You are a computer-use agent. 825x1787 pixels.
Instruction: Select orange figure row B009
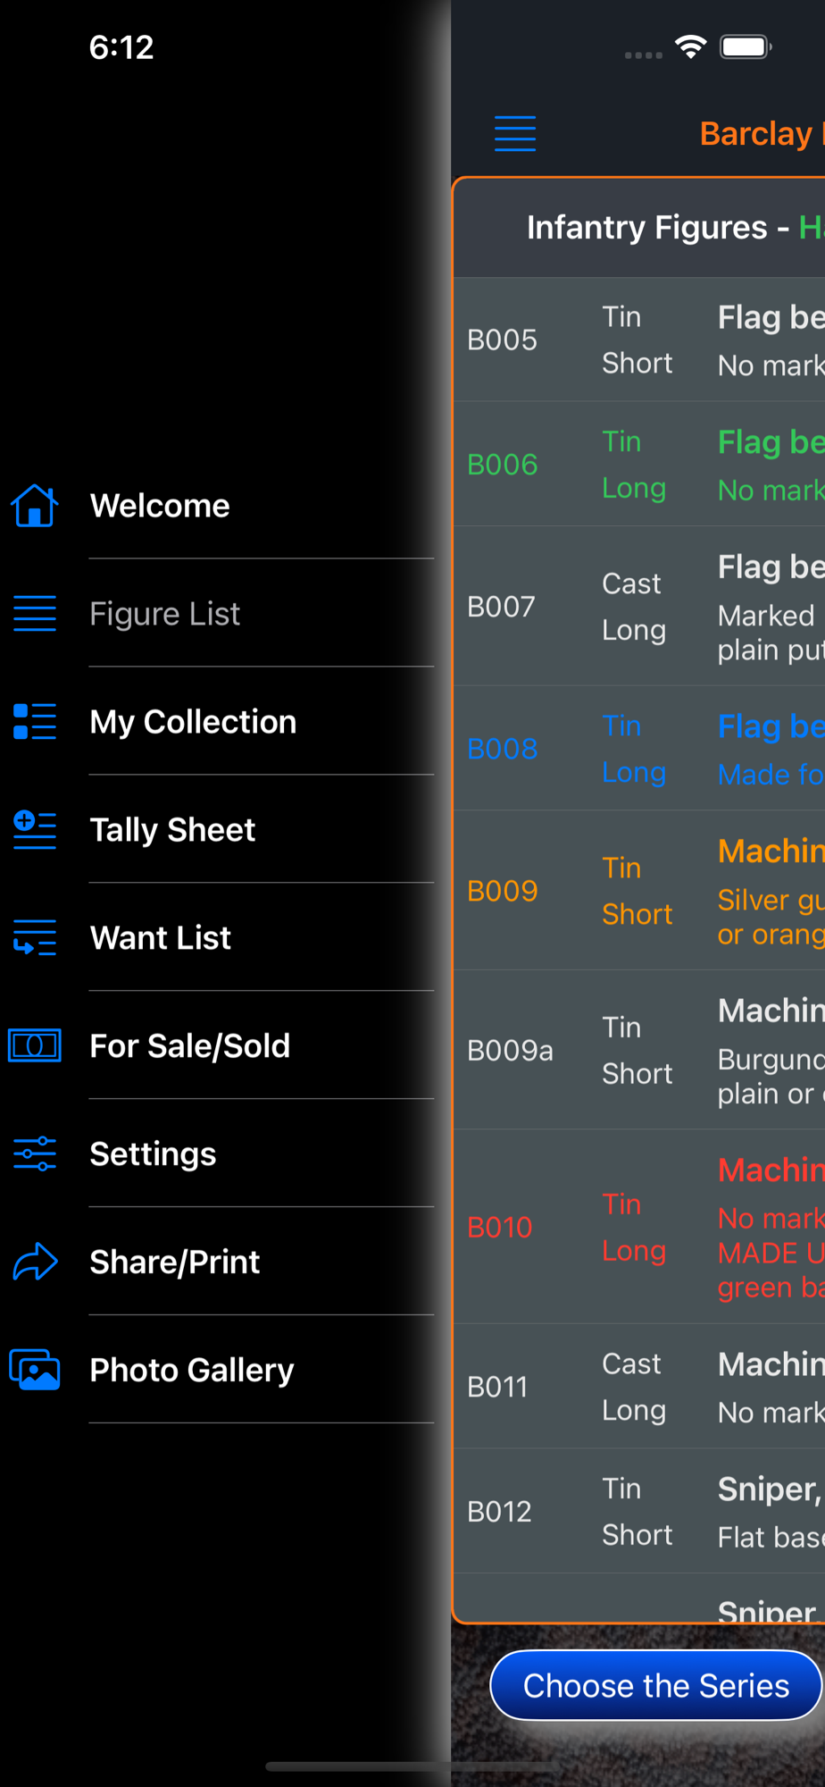[639, 890]
